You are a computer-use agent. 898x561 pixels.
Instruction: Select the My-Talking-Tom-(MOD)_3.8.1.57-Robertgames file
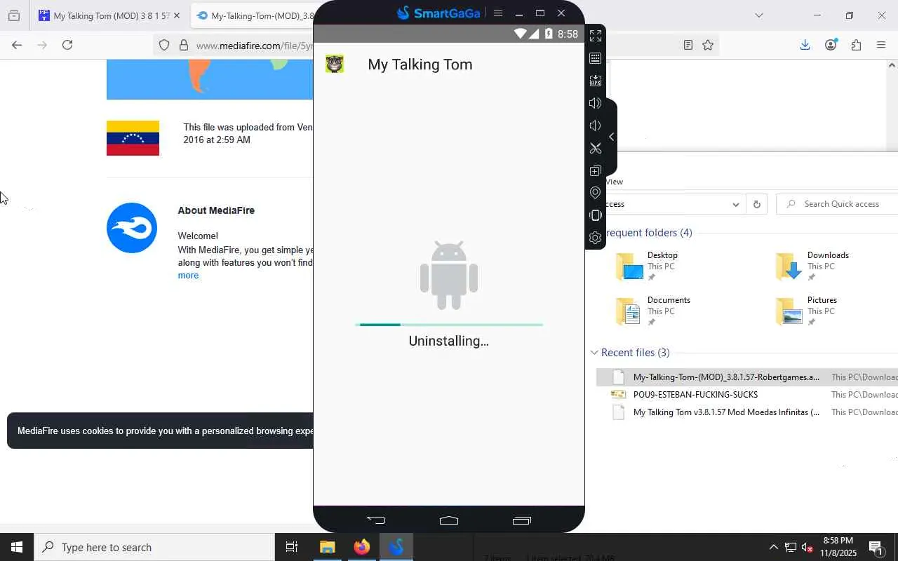[747, 377]
